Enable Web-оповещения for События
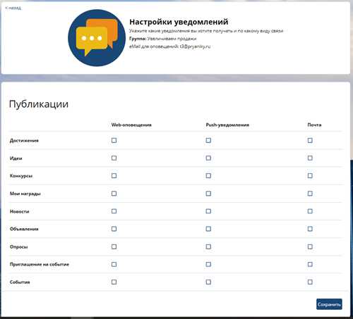Screen dimensions: 353x319 click(114, 282)
